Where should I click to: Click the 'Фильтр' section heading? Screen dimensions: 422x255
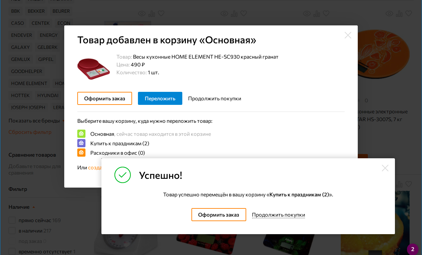18,189
